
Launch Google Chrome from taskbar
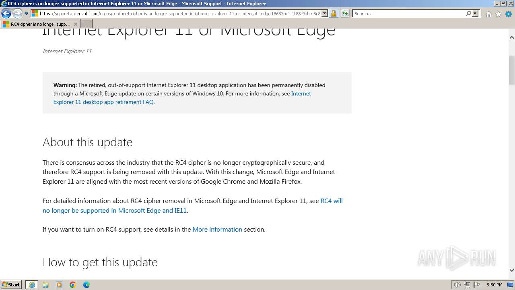(73, 285)
